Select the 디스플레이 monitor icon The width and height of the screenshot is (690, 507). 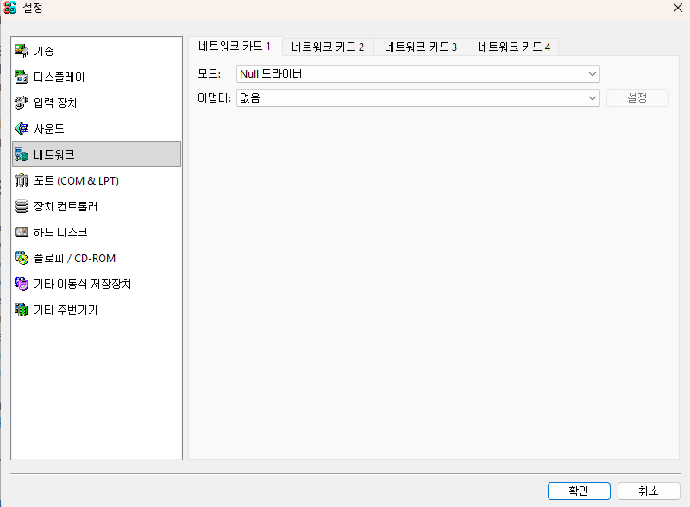[x=22, y=77]
